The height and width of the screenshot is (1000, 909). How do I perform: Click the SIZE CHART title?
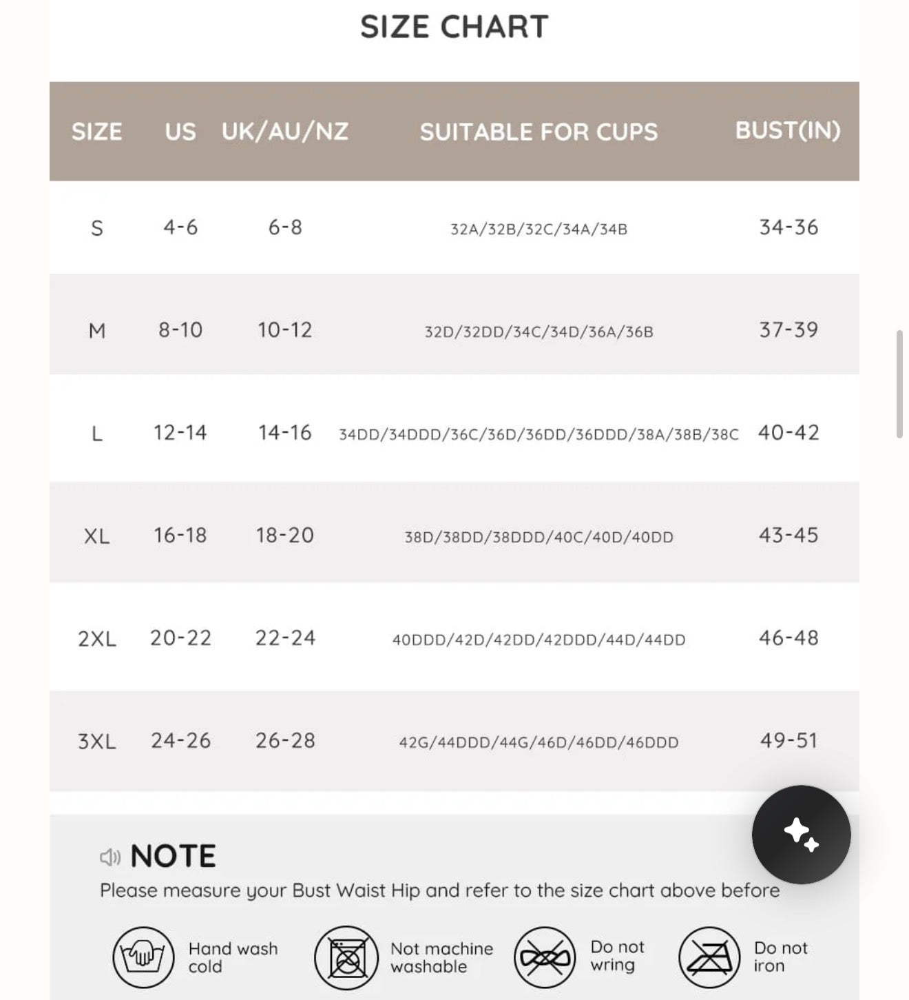tap(454, 27)
